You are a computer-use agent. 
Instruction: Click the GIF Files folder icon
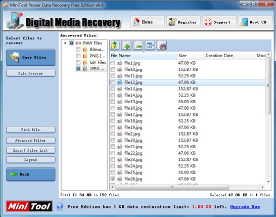pyautogui.click(x=85, y=62)
